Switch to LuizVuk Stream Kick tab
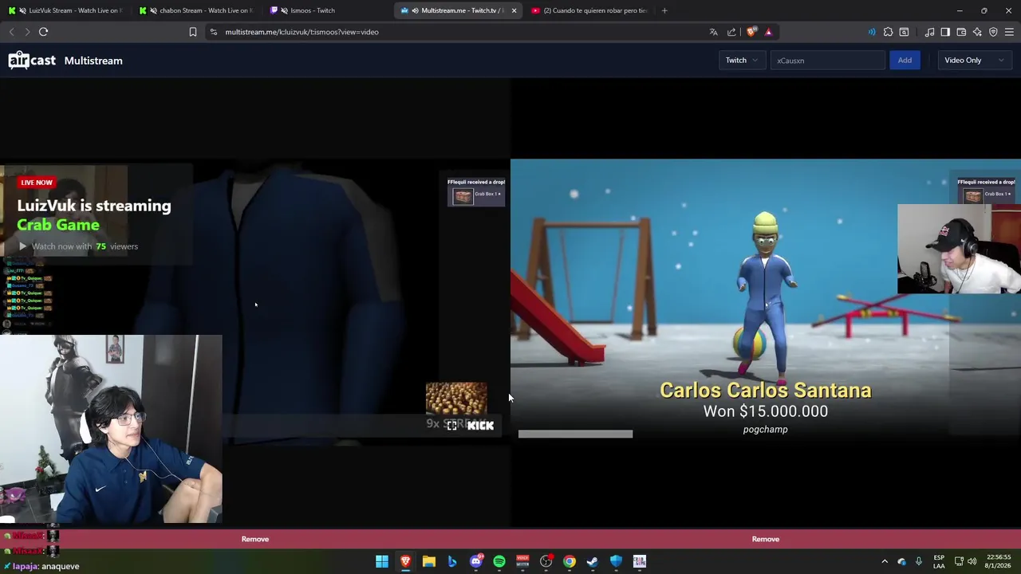 66,10
